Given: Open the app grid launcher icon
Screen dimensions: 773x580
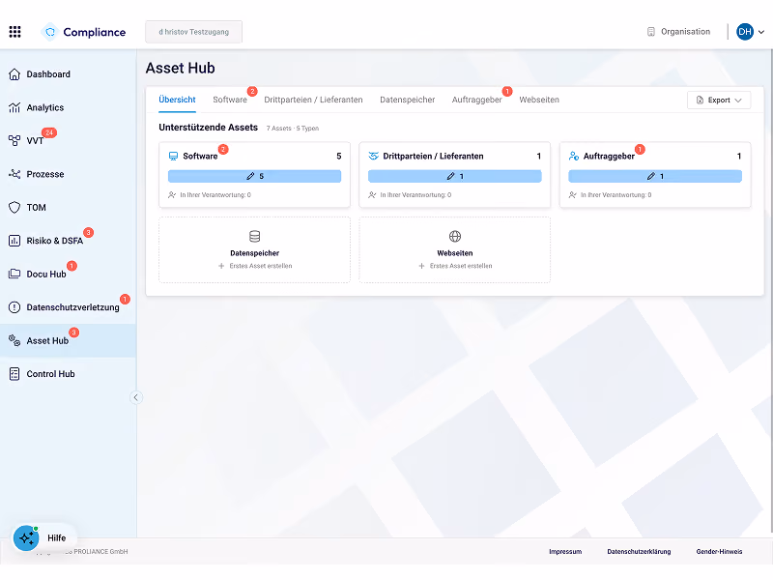Looking at the screenshot, I should tap(14, 32).
